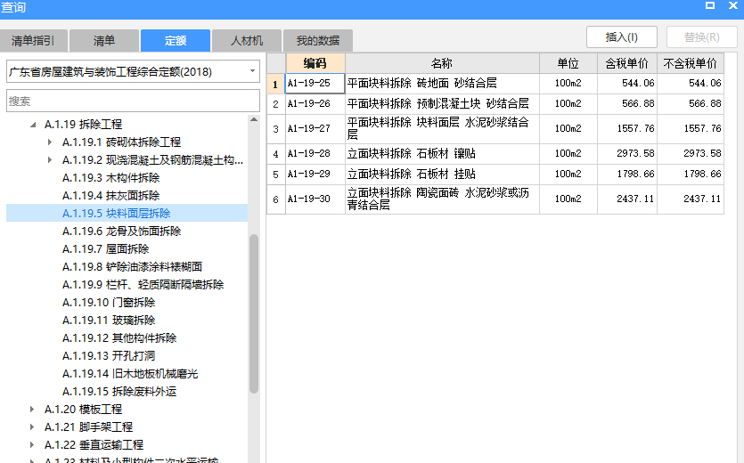Screen dimensions: 744x463
Task: Click 立面块料拆除 石板材 镶贴 cell
Action: 442,154
